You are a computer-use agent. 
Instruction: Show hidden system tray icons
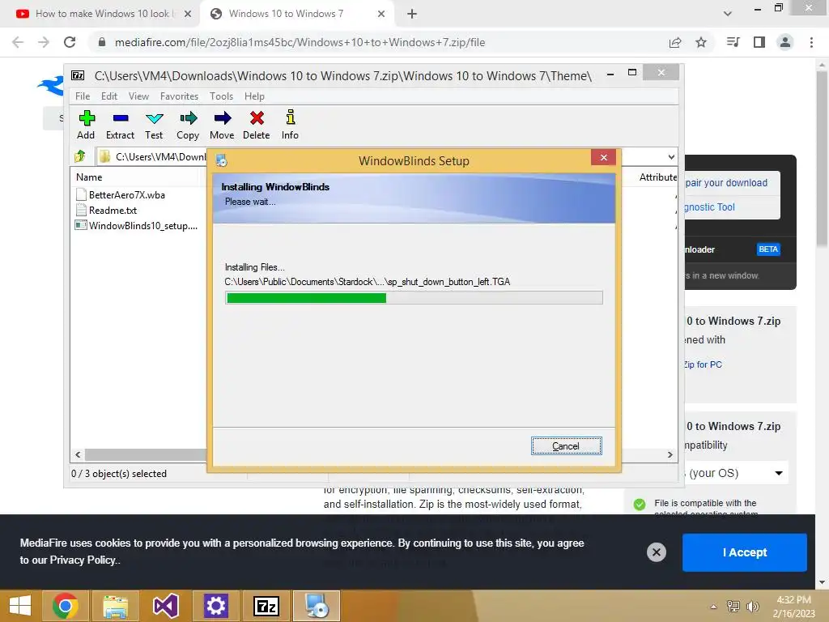click(713, 607)
